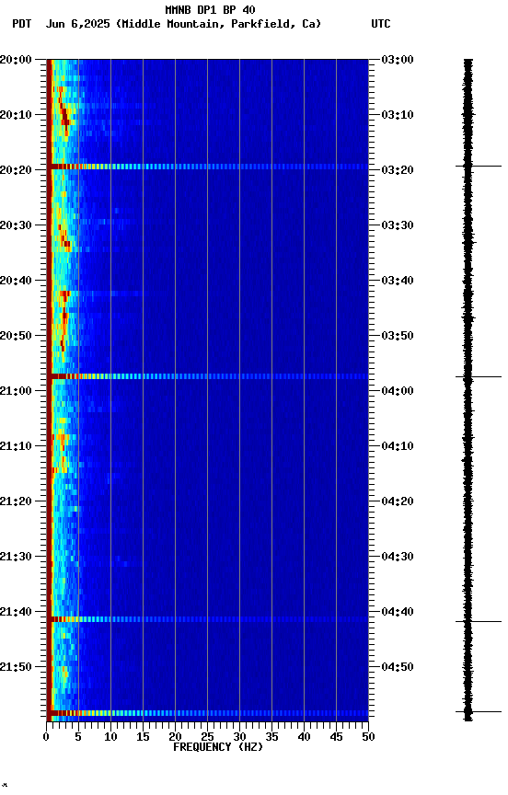Viewport: 508px width, 795px height.
Task: Click the '25' Hz frequency axis label
Action: coord(207,737)
